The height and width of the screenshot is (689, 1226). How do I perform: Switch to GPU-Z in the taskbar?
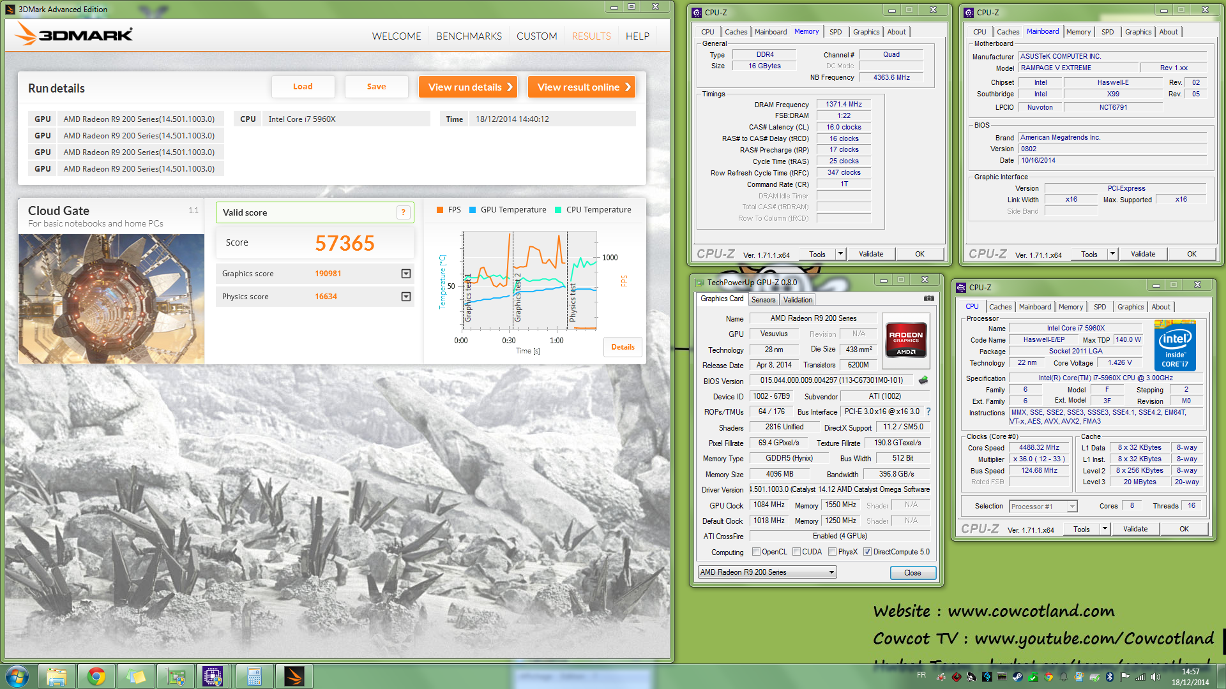coord(176,676)
